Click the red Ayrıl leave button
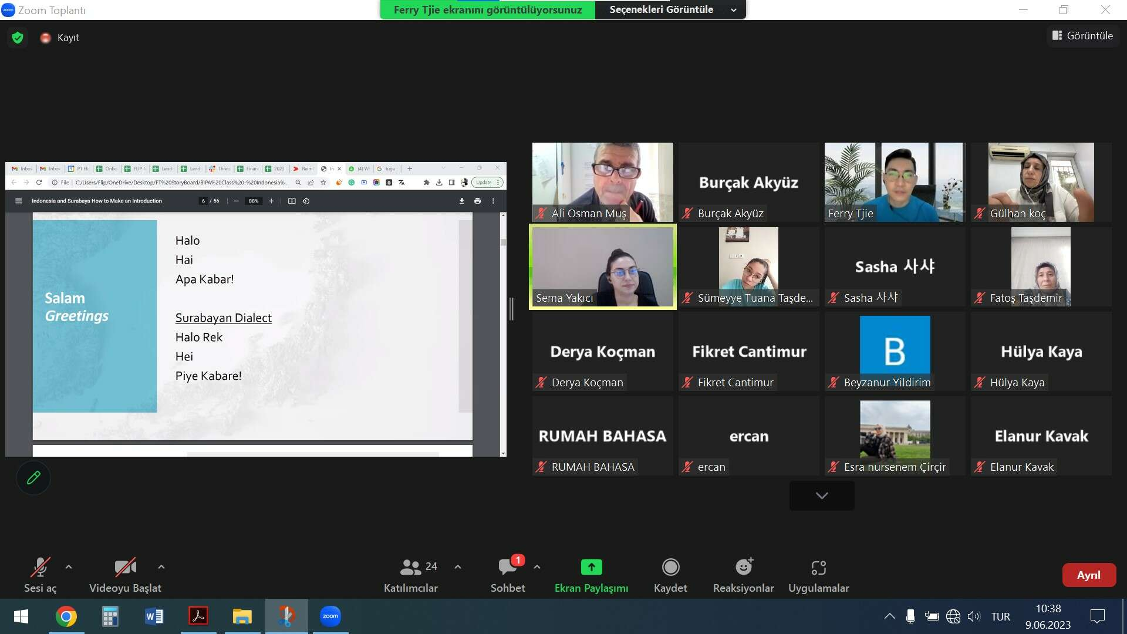Screen dimensions: 1127x634 [1088, 575]
